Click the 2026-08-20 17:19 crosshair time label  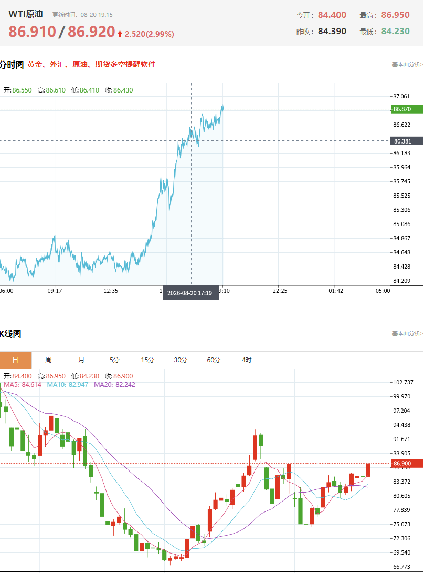coord(191,293)
